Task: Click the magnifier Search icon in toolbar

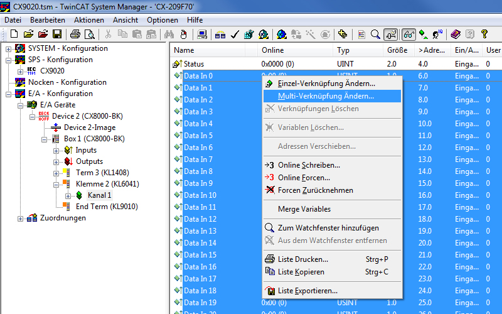Action: 375,34
